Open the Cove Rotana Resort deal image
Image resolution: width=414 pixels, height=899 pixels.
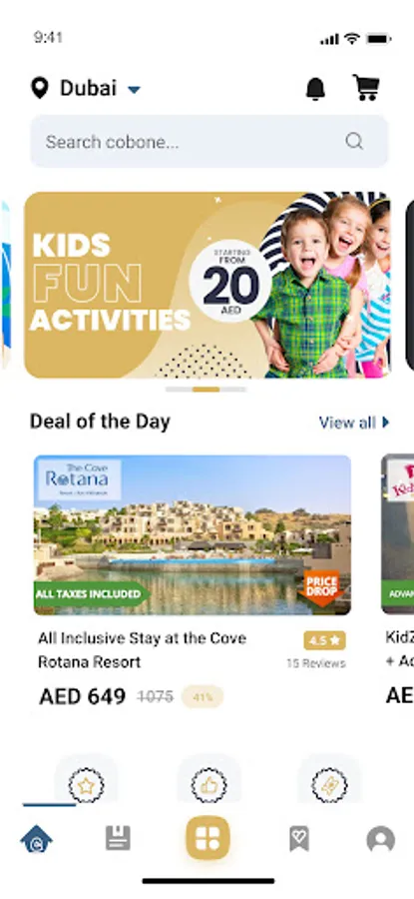193,535
